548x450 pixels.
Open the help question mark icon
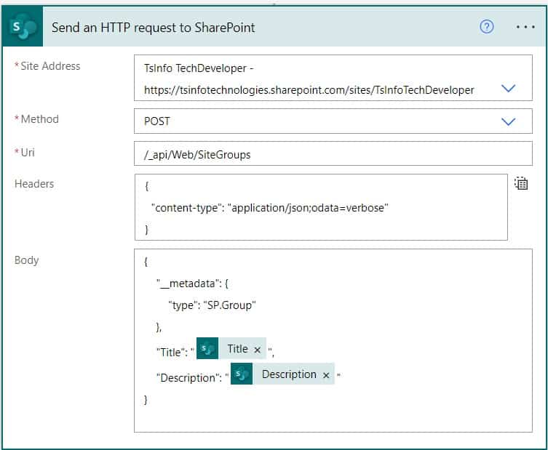[486, 26]
